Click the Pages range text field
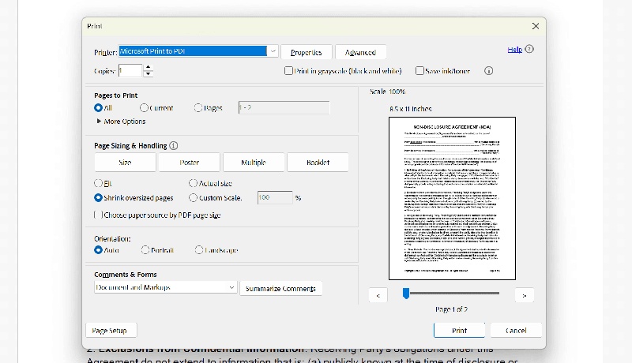 (284, 108)
